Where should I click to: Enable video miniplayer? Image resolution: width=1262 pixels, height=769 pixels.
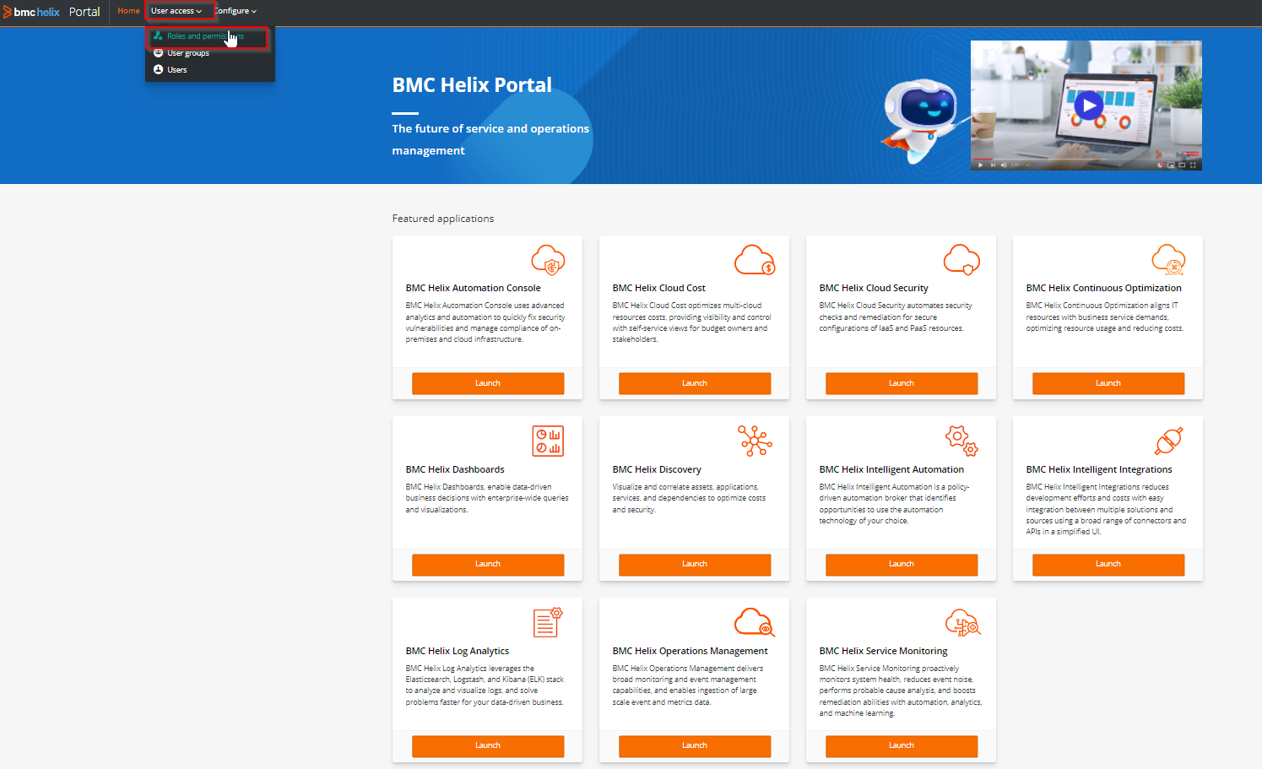(x=1171, y=165)
